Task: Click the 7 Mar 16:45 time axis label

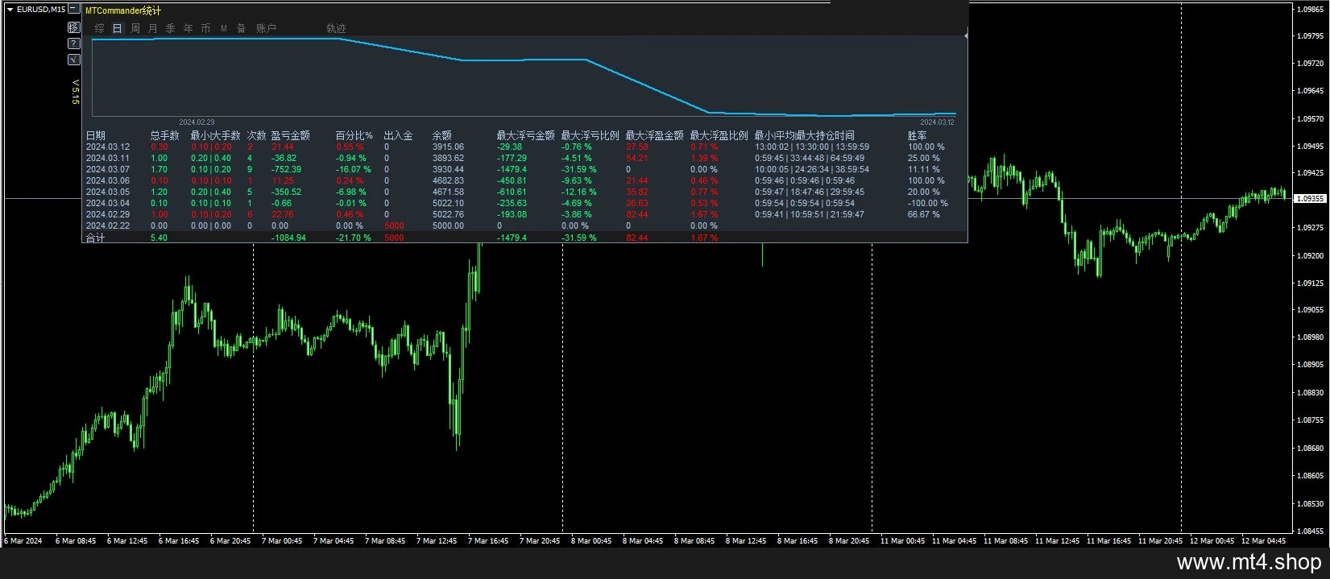Action: click(488, 540)
